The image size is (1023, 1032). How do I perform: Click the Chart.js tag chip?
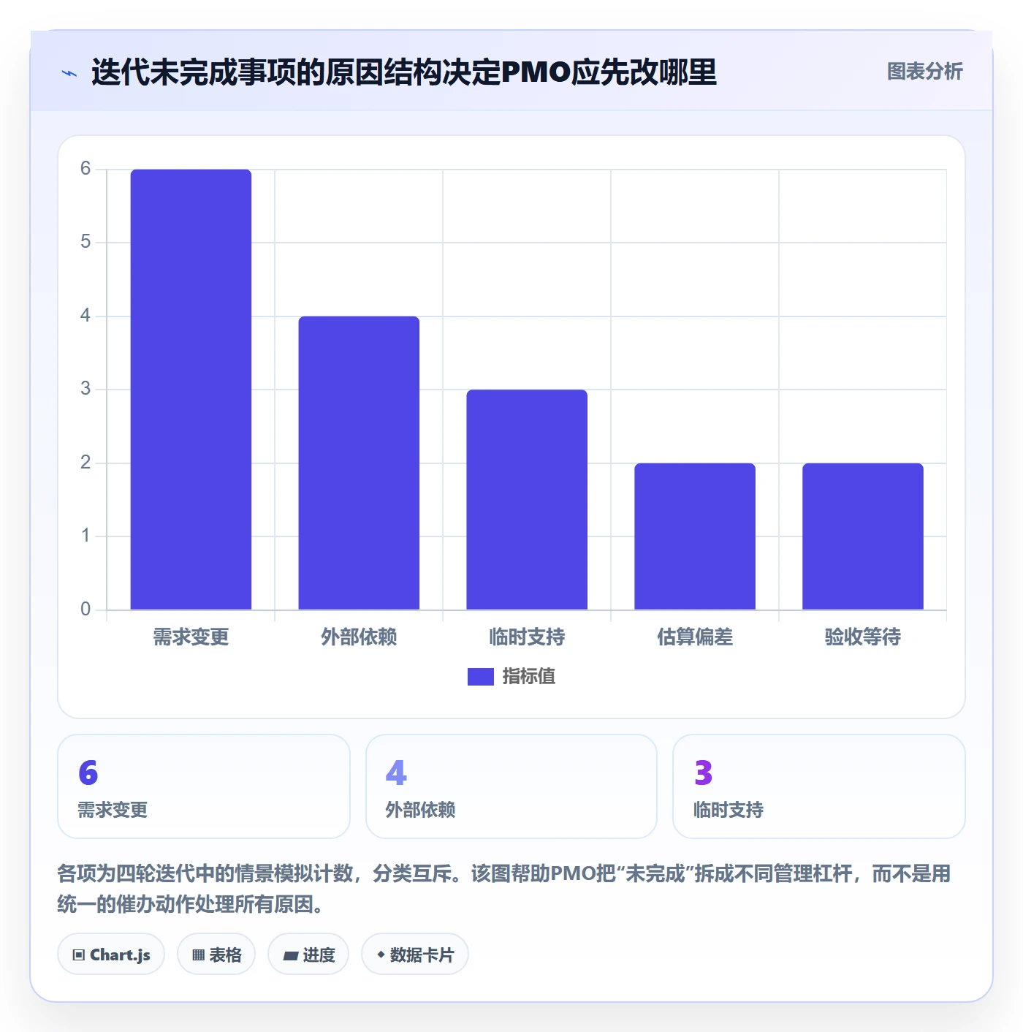pos(111,954)
